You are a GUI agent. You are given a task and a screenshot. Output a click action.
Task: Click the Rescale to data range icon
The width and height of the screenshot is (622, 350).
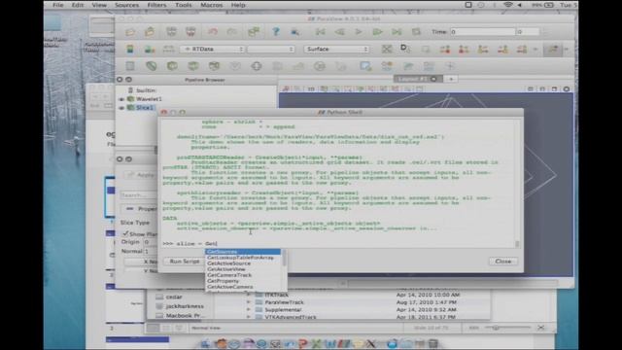click(168, 50)
